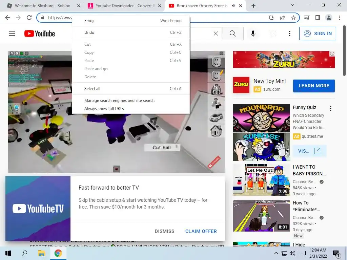347x260 pixels.
Task: Clear the YouTube search box with X
Action: pos(216,34)
